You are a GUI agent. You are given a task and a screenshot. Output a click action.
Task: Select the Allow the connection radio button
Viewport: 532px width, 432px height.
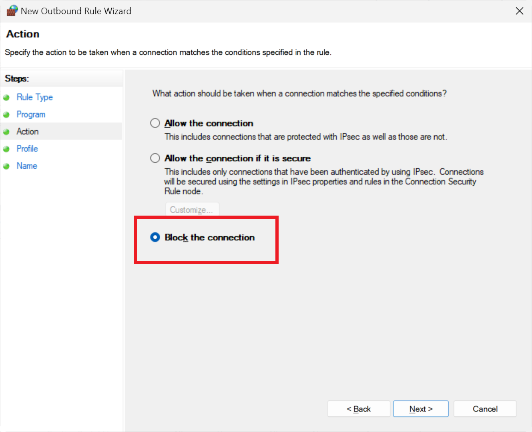tap(155, 123)
